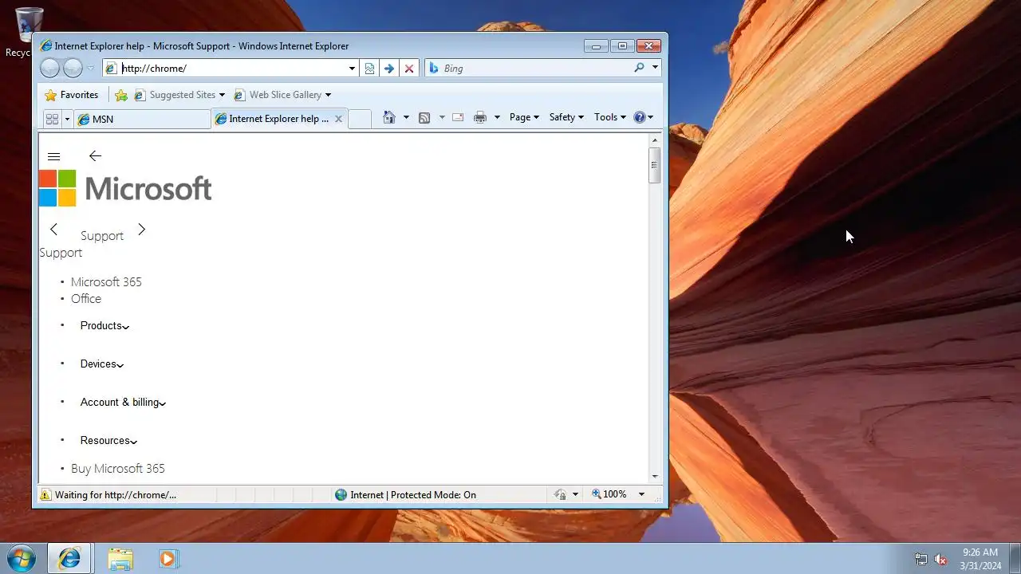Viewport: 1021px width, 574px height.
Task: Click the Go arrow button
Action: 388,69
